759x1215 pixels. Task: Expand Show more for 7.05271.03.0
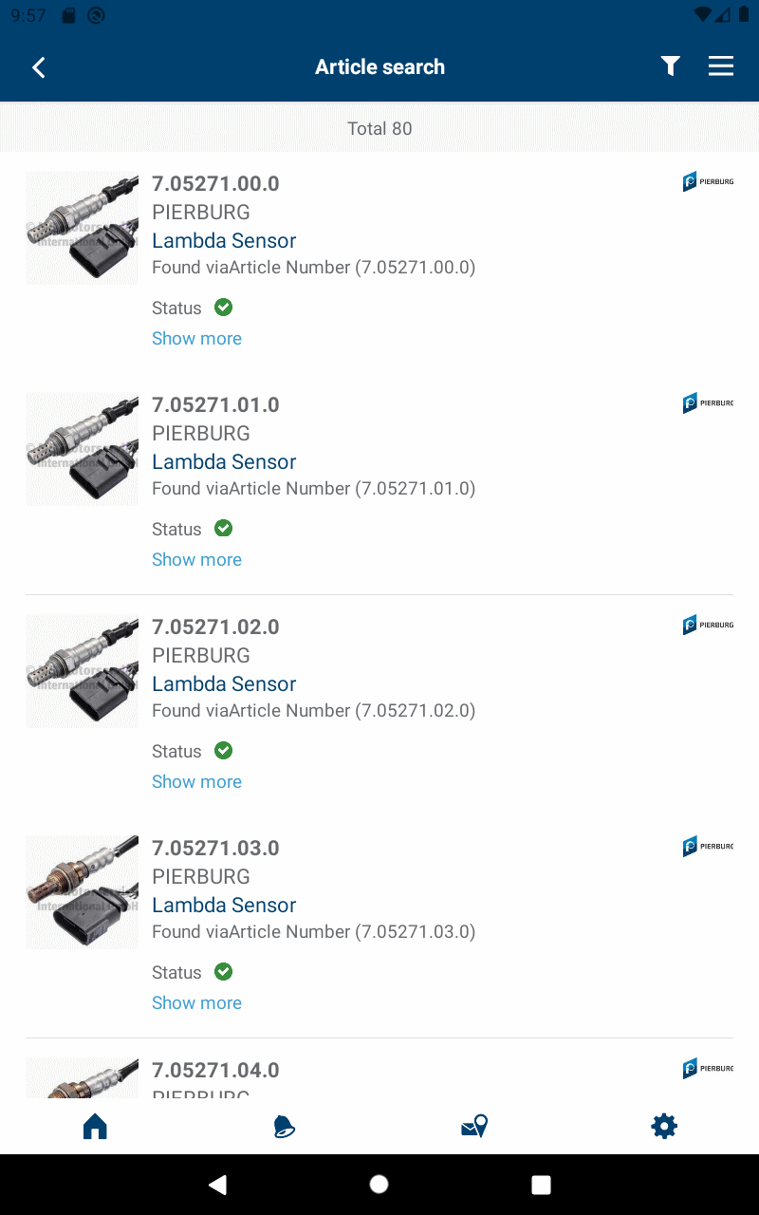(x=196, y=1003)
